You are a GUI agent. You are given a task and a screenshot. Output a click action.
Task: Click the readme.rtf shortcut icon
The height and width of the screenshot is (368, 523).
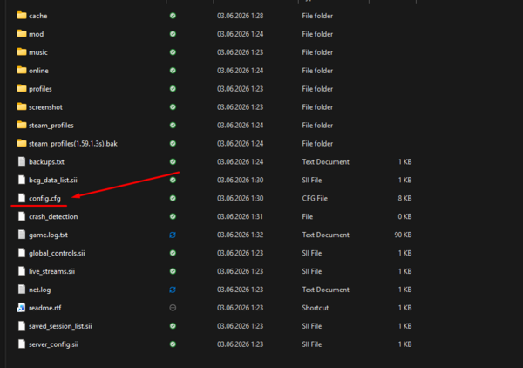coord(21,308)
